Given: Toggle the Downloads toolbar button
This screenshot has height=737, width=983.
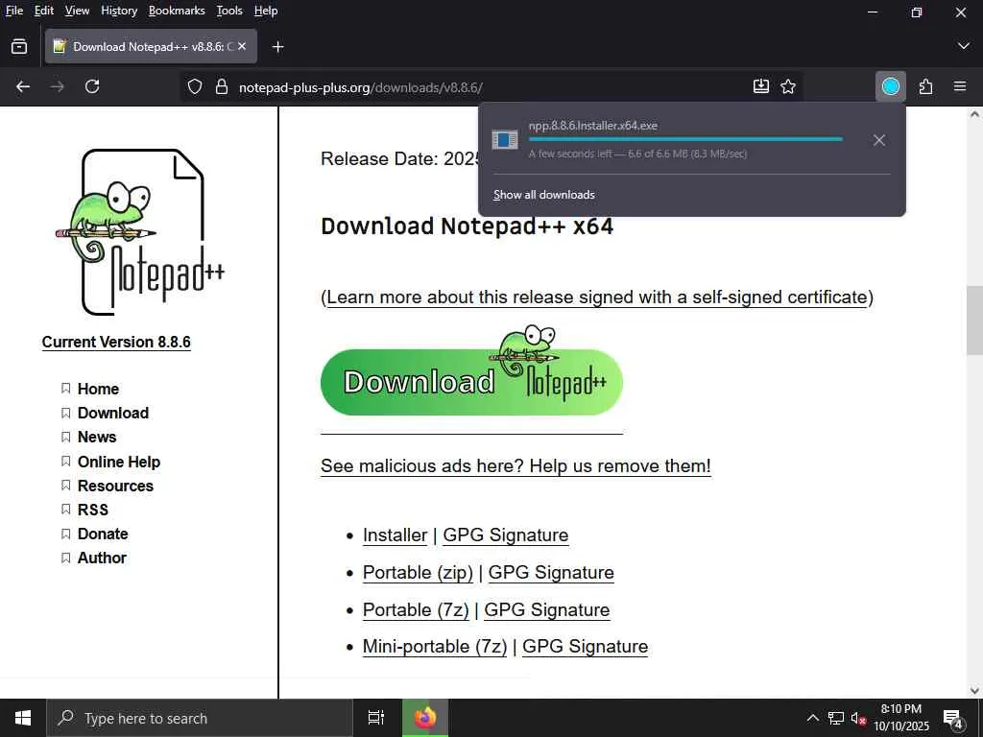Looking at the screenshot, I should [891, 86].
